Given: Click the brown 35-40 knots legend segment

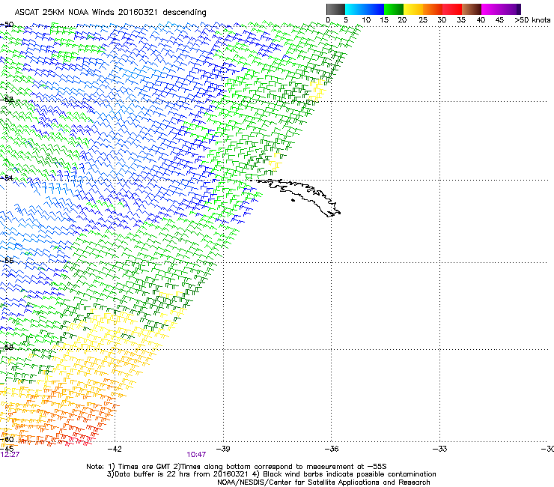Looking at the screenshot, I should click(472, 9).
